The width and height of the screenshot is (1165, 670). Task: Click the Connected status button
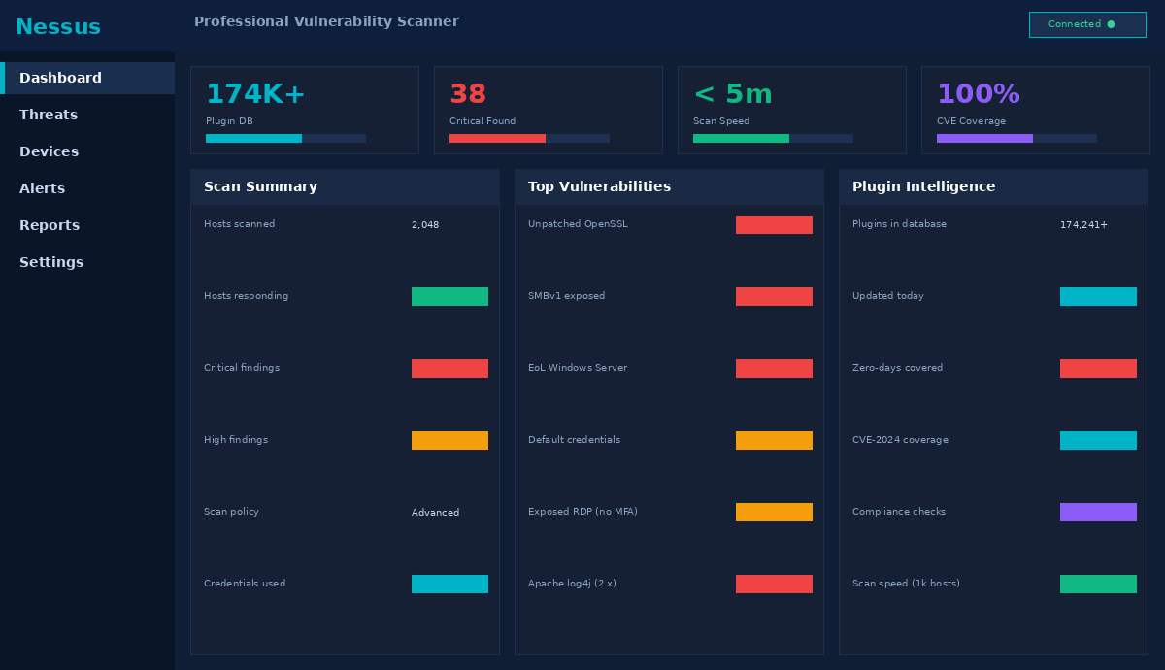[x=1087, y=24]
